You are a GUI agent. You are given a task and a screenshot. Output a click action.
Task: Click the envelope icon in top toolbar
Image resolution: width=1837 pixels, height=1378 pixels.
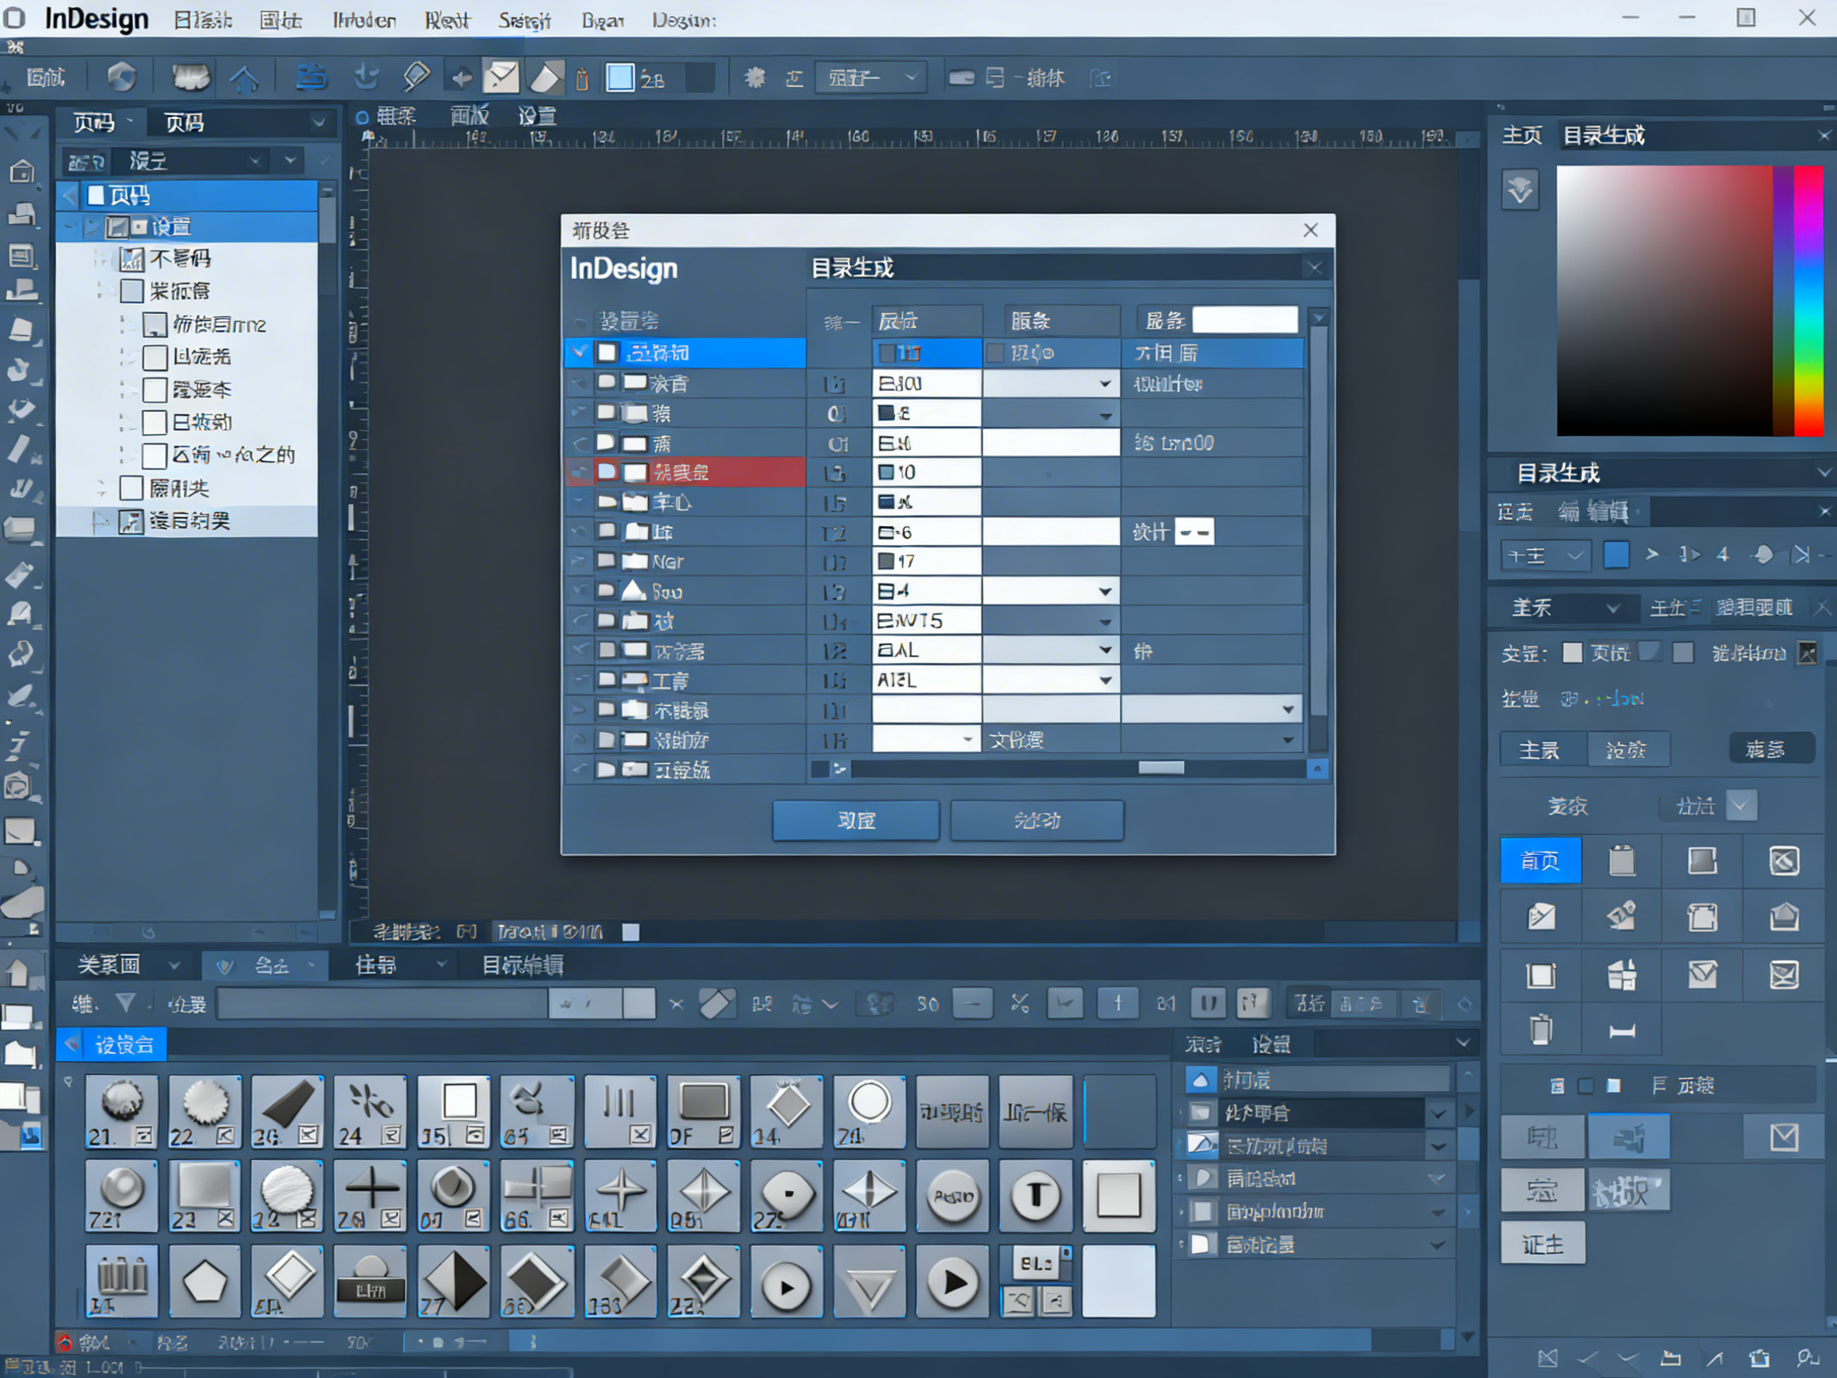click(x=500, y=78)
